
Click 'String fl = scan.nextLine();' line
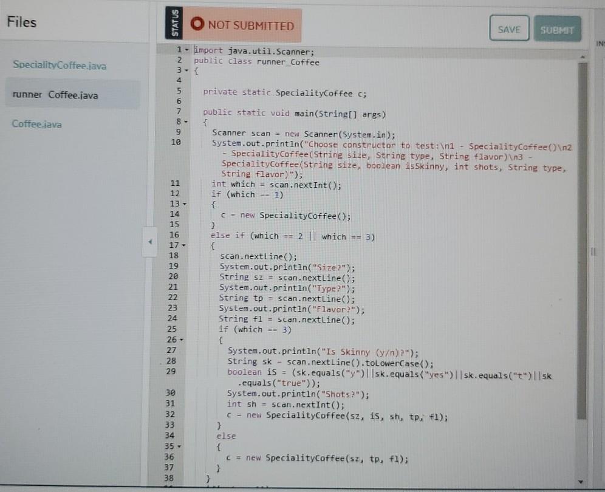pyautogui.click(x=287, y=319)
